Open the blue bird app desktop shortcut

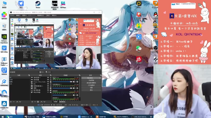coord(21,4)
